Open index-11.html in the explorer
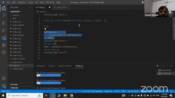This screenshot has height=98, width=175. click(x=19, y=59)
